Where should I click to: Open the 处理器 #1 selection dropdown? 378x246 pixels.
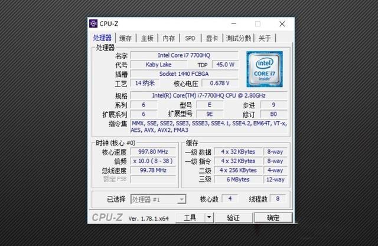click(158, 199)
